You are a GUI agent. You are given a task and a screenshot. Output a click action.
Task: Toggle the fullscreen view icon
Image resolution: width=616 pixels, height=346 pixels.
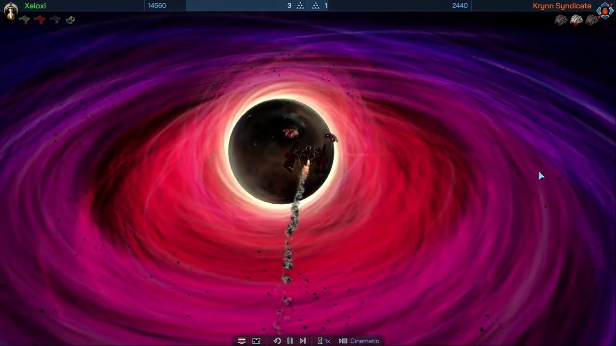click(x=257, y=341)
